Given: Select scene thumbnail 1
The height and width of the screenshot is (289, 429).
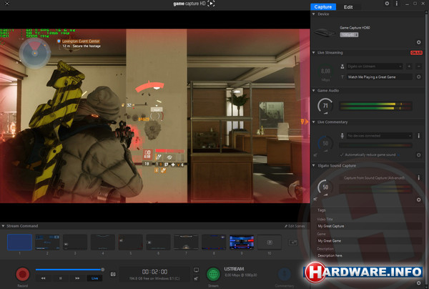Looking at the screenshot, I should [x=19, y=243].
